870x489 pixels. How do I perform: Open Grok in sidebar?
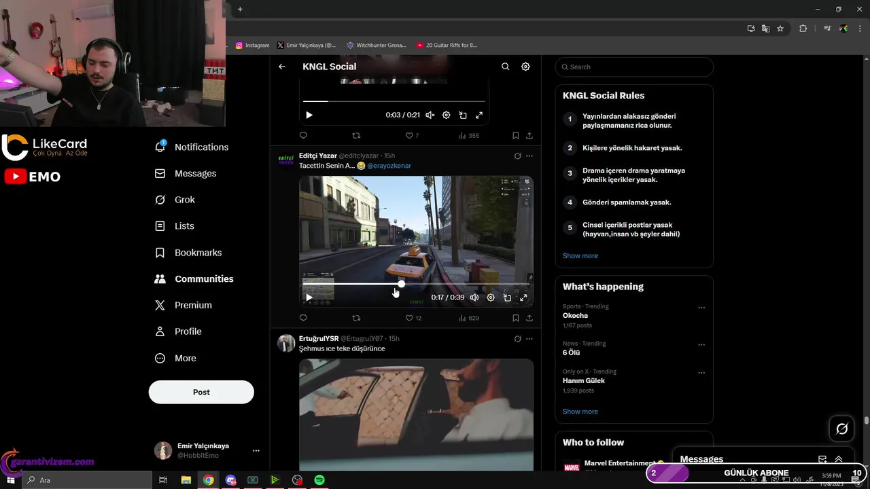175,200
